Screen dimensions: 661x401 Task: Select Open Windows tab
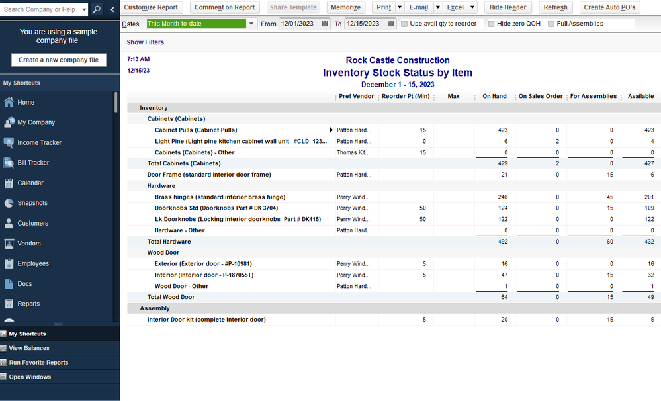coord(60,377)
